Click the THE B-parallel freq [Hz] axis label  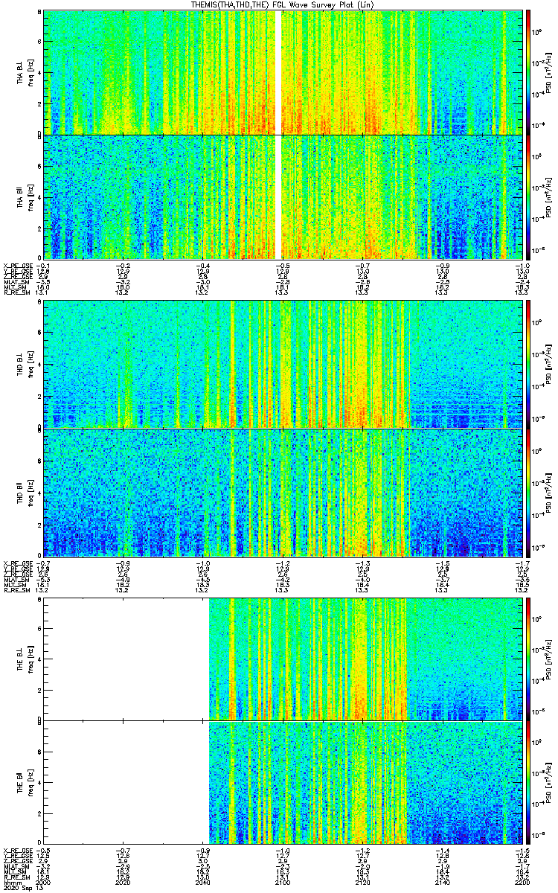point(31,784)
